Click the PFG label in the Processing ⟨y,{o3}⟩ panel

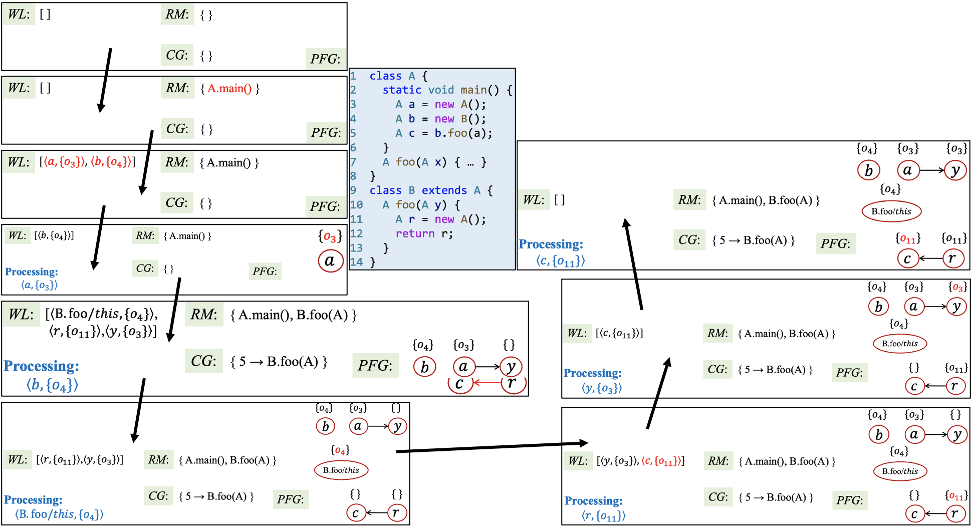[849, 373]
